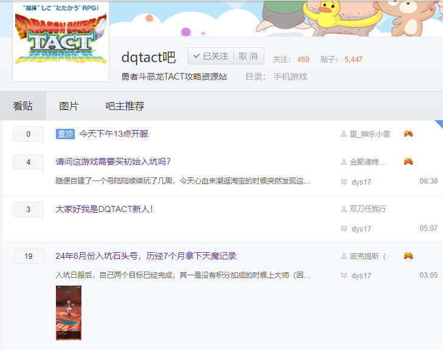This screenshot has width=443, height=350.
Task: Switch to the 看贴 tab
Action: [23, 106]
